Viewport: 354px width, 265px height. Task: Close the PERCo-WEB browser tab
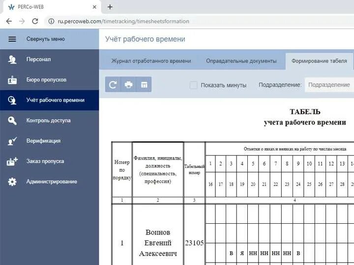(94, 7)
